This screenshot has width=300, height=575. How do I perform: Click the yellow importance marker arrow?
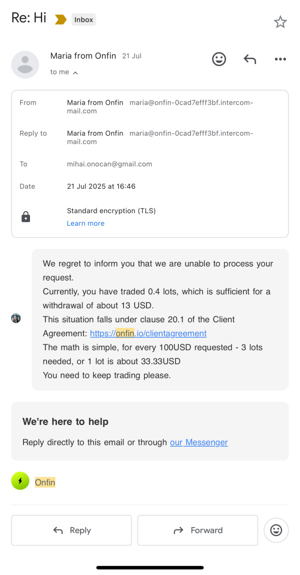(60, 20)
